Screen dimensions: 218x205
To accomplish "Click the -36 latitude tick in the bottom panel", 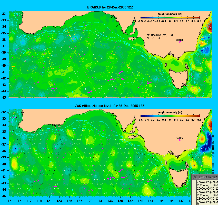I will pos(4,138).
